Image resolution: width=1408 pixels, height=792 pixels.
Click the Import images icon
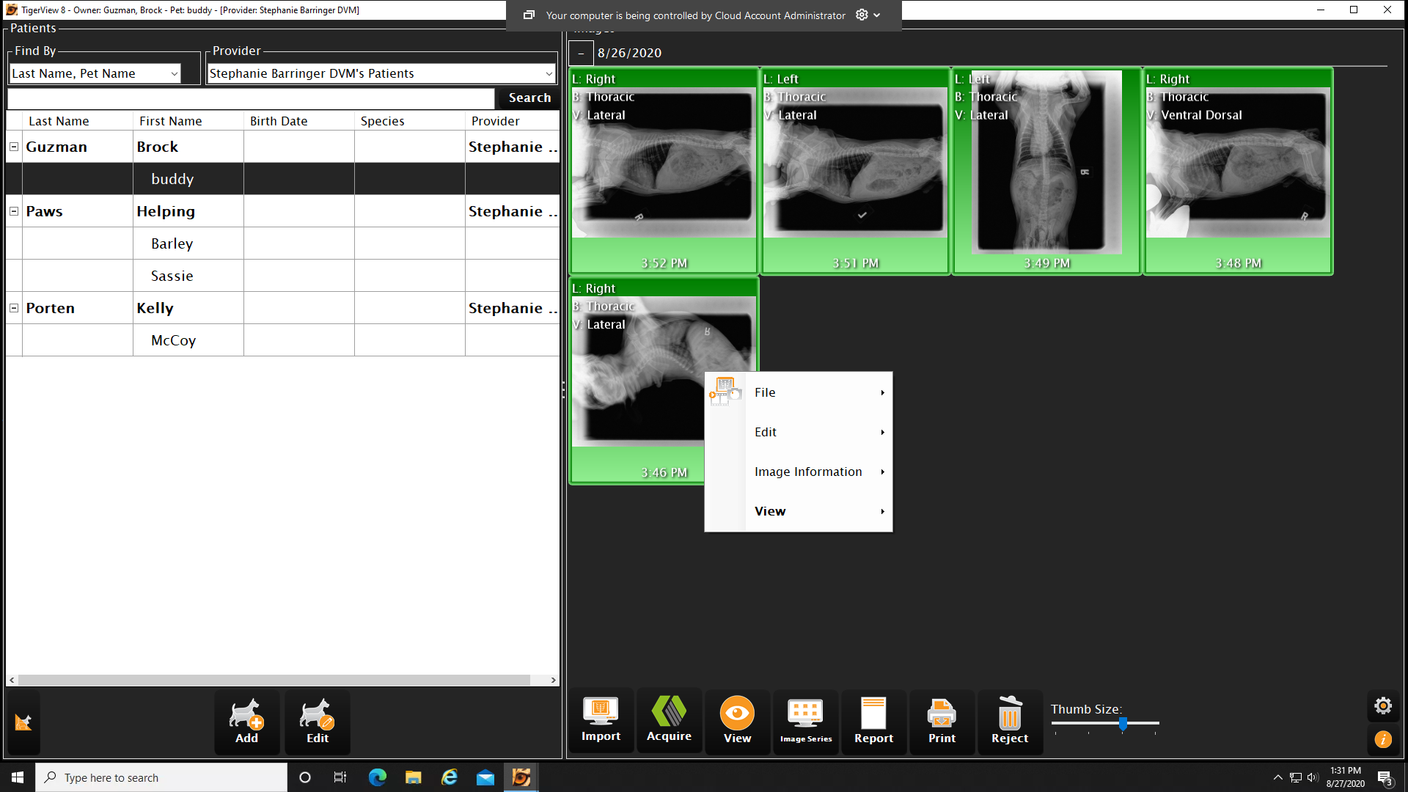point(601,720)
